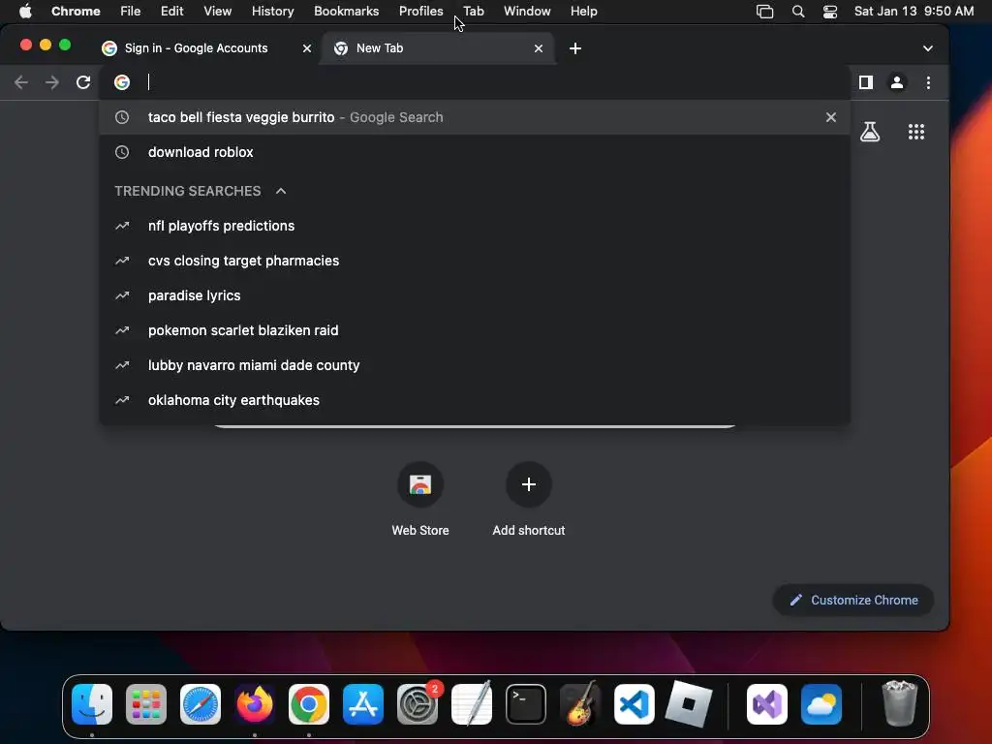The image size is (992, 744).
Task: Open the Edit menu
Action: pos(172,11)
